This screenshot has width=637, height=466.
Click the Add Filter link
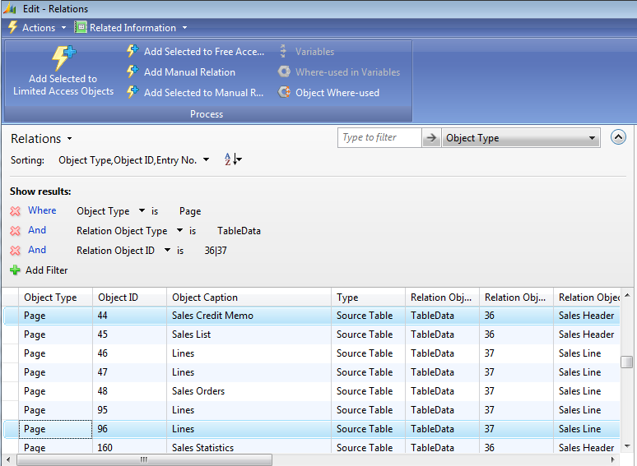(x=46, y=270)
